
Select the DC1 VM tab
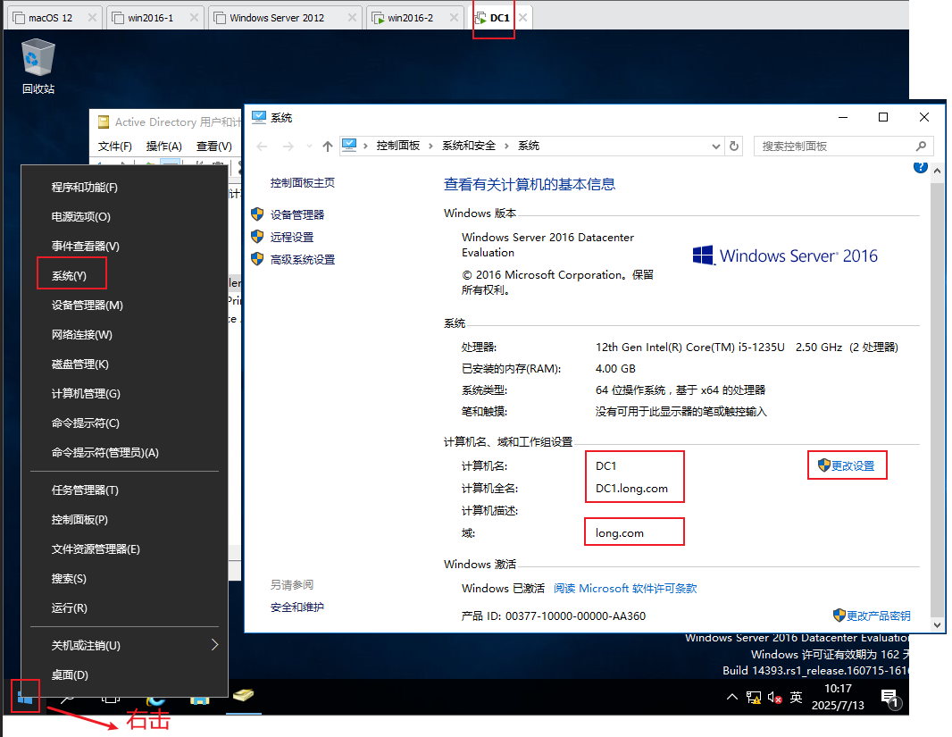(x=499, y=18)
